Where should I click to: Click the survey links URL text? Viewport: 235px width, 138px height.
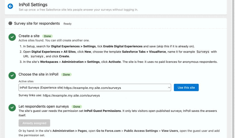(x=71, y=95)
